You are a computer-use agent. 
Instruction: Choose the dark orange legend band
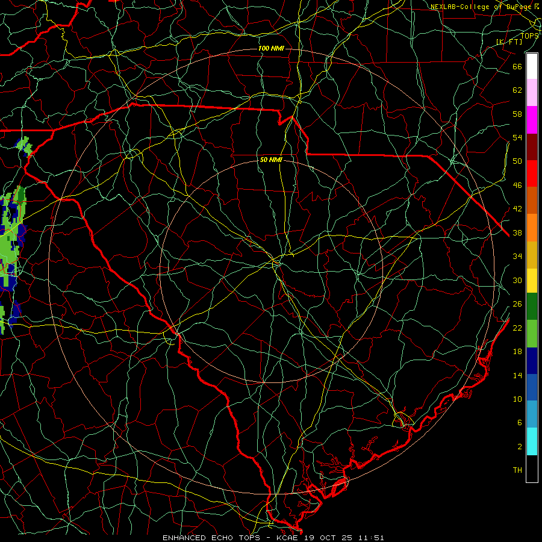532,200
